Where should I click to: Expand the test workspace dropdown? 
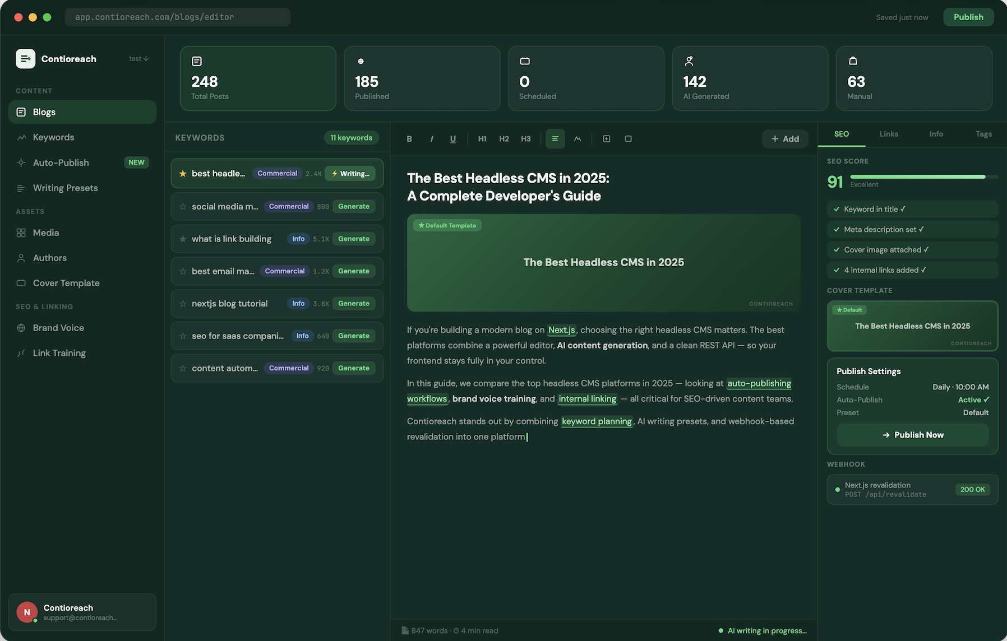(138, 59)
